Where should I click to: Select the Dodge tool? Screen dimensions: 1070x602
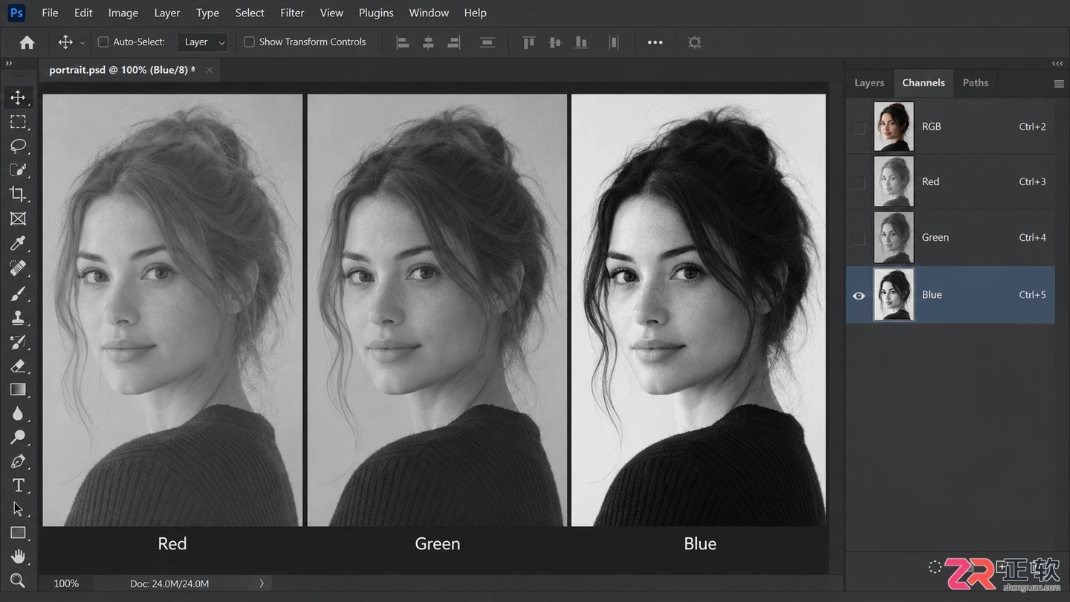[x=18, y=437]
